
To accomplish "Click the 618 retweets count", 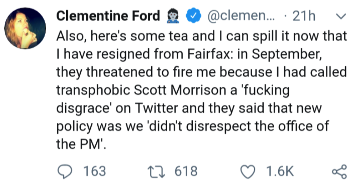I will (x=186, y=171).
